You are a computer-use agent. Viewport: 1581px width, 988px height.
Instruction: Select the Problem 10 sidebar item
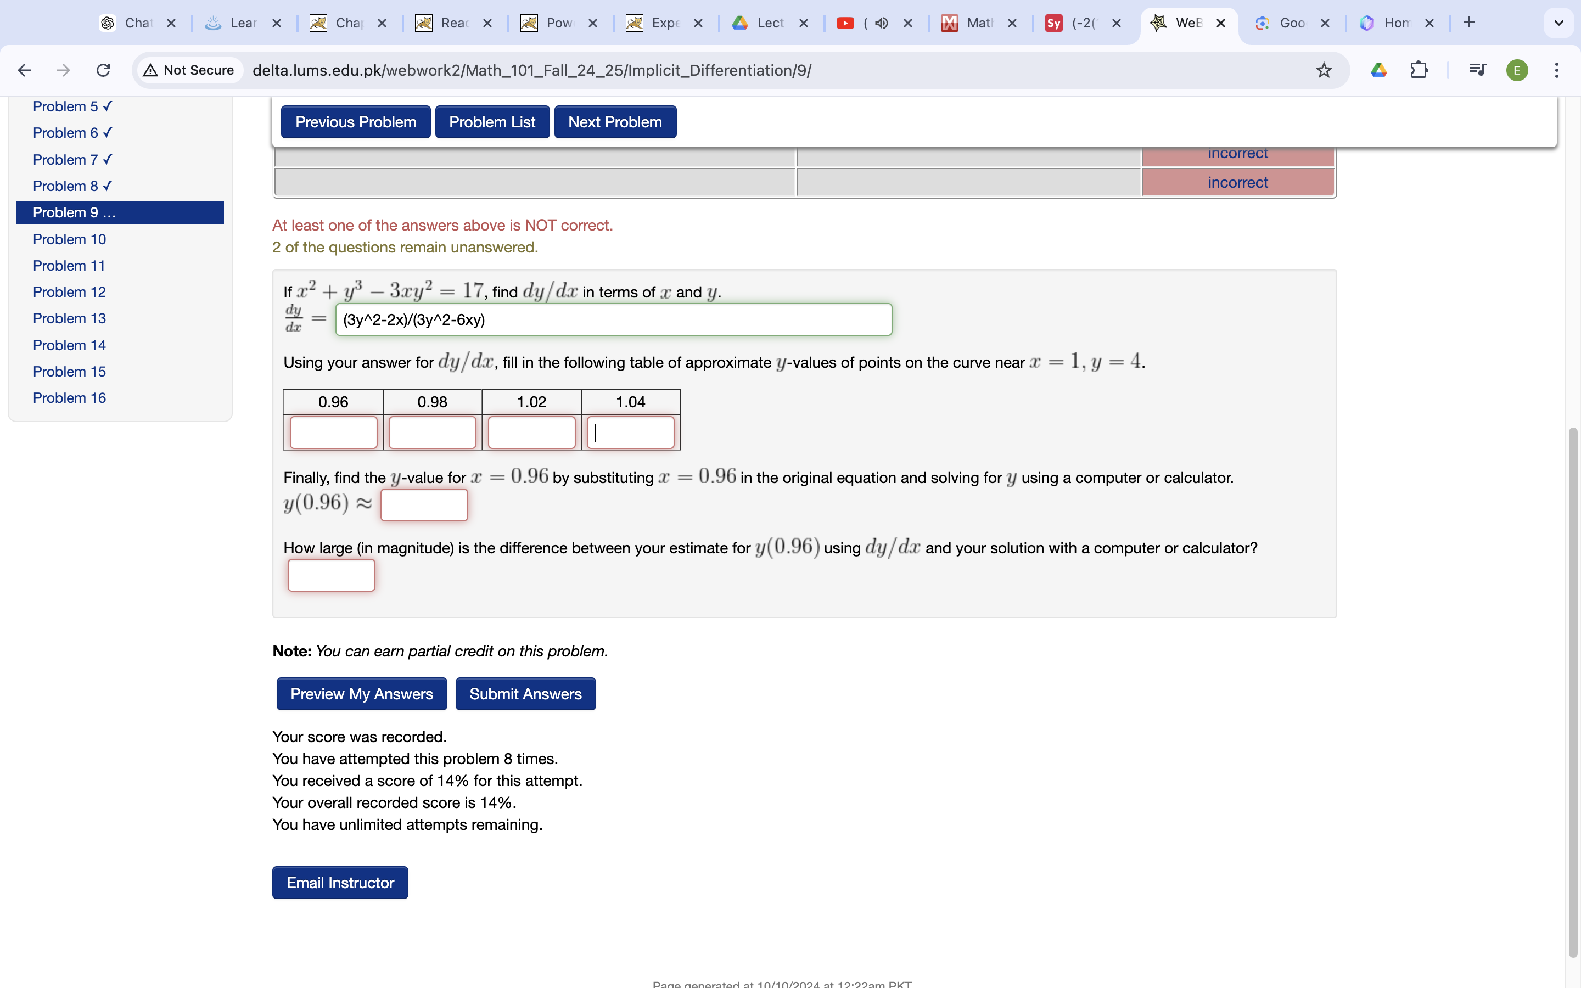pyautogui.click(x=69, y=238)
